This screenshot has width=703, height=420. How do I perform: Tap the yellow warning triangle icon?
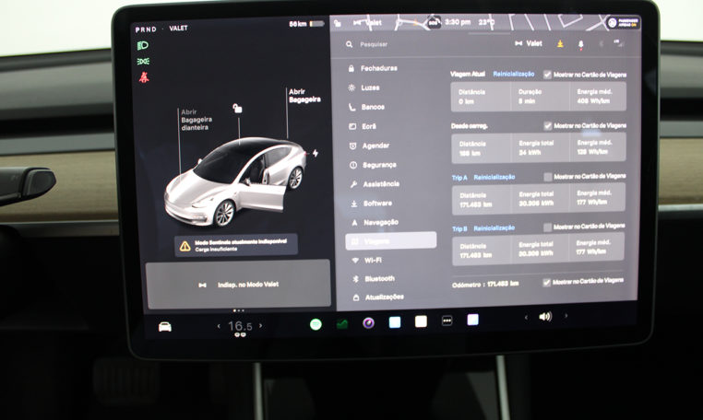pos(185,246)
